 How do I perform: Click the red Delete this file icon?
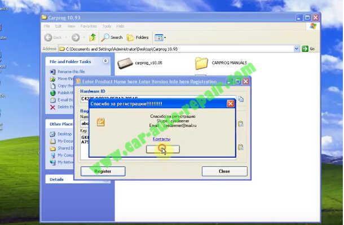click(x=52, y=107)
